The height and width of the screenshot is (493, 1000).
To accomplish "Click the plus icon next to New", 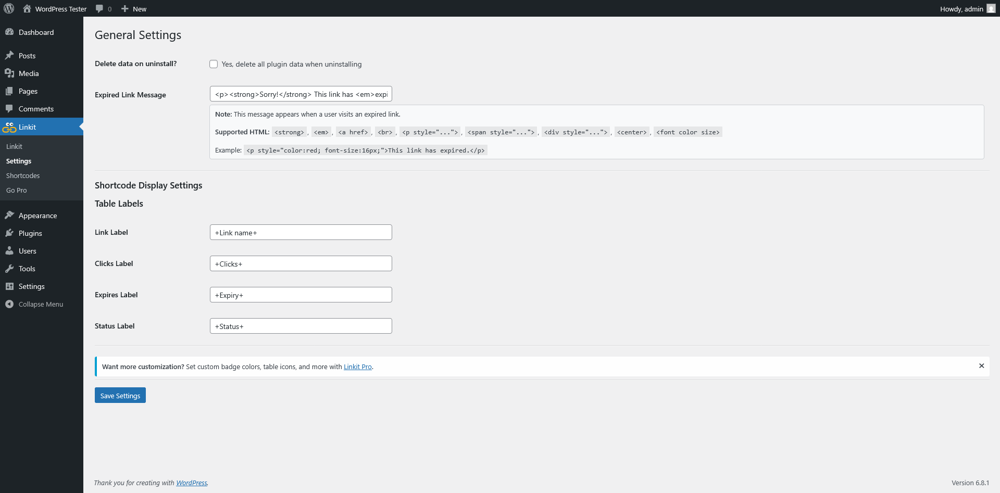I will click(x=124, y=9).
